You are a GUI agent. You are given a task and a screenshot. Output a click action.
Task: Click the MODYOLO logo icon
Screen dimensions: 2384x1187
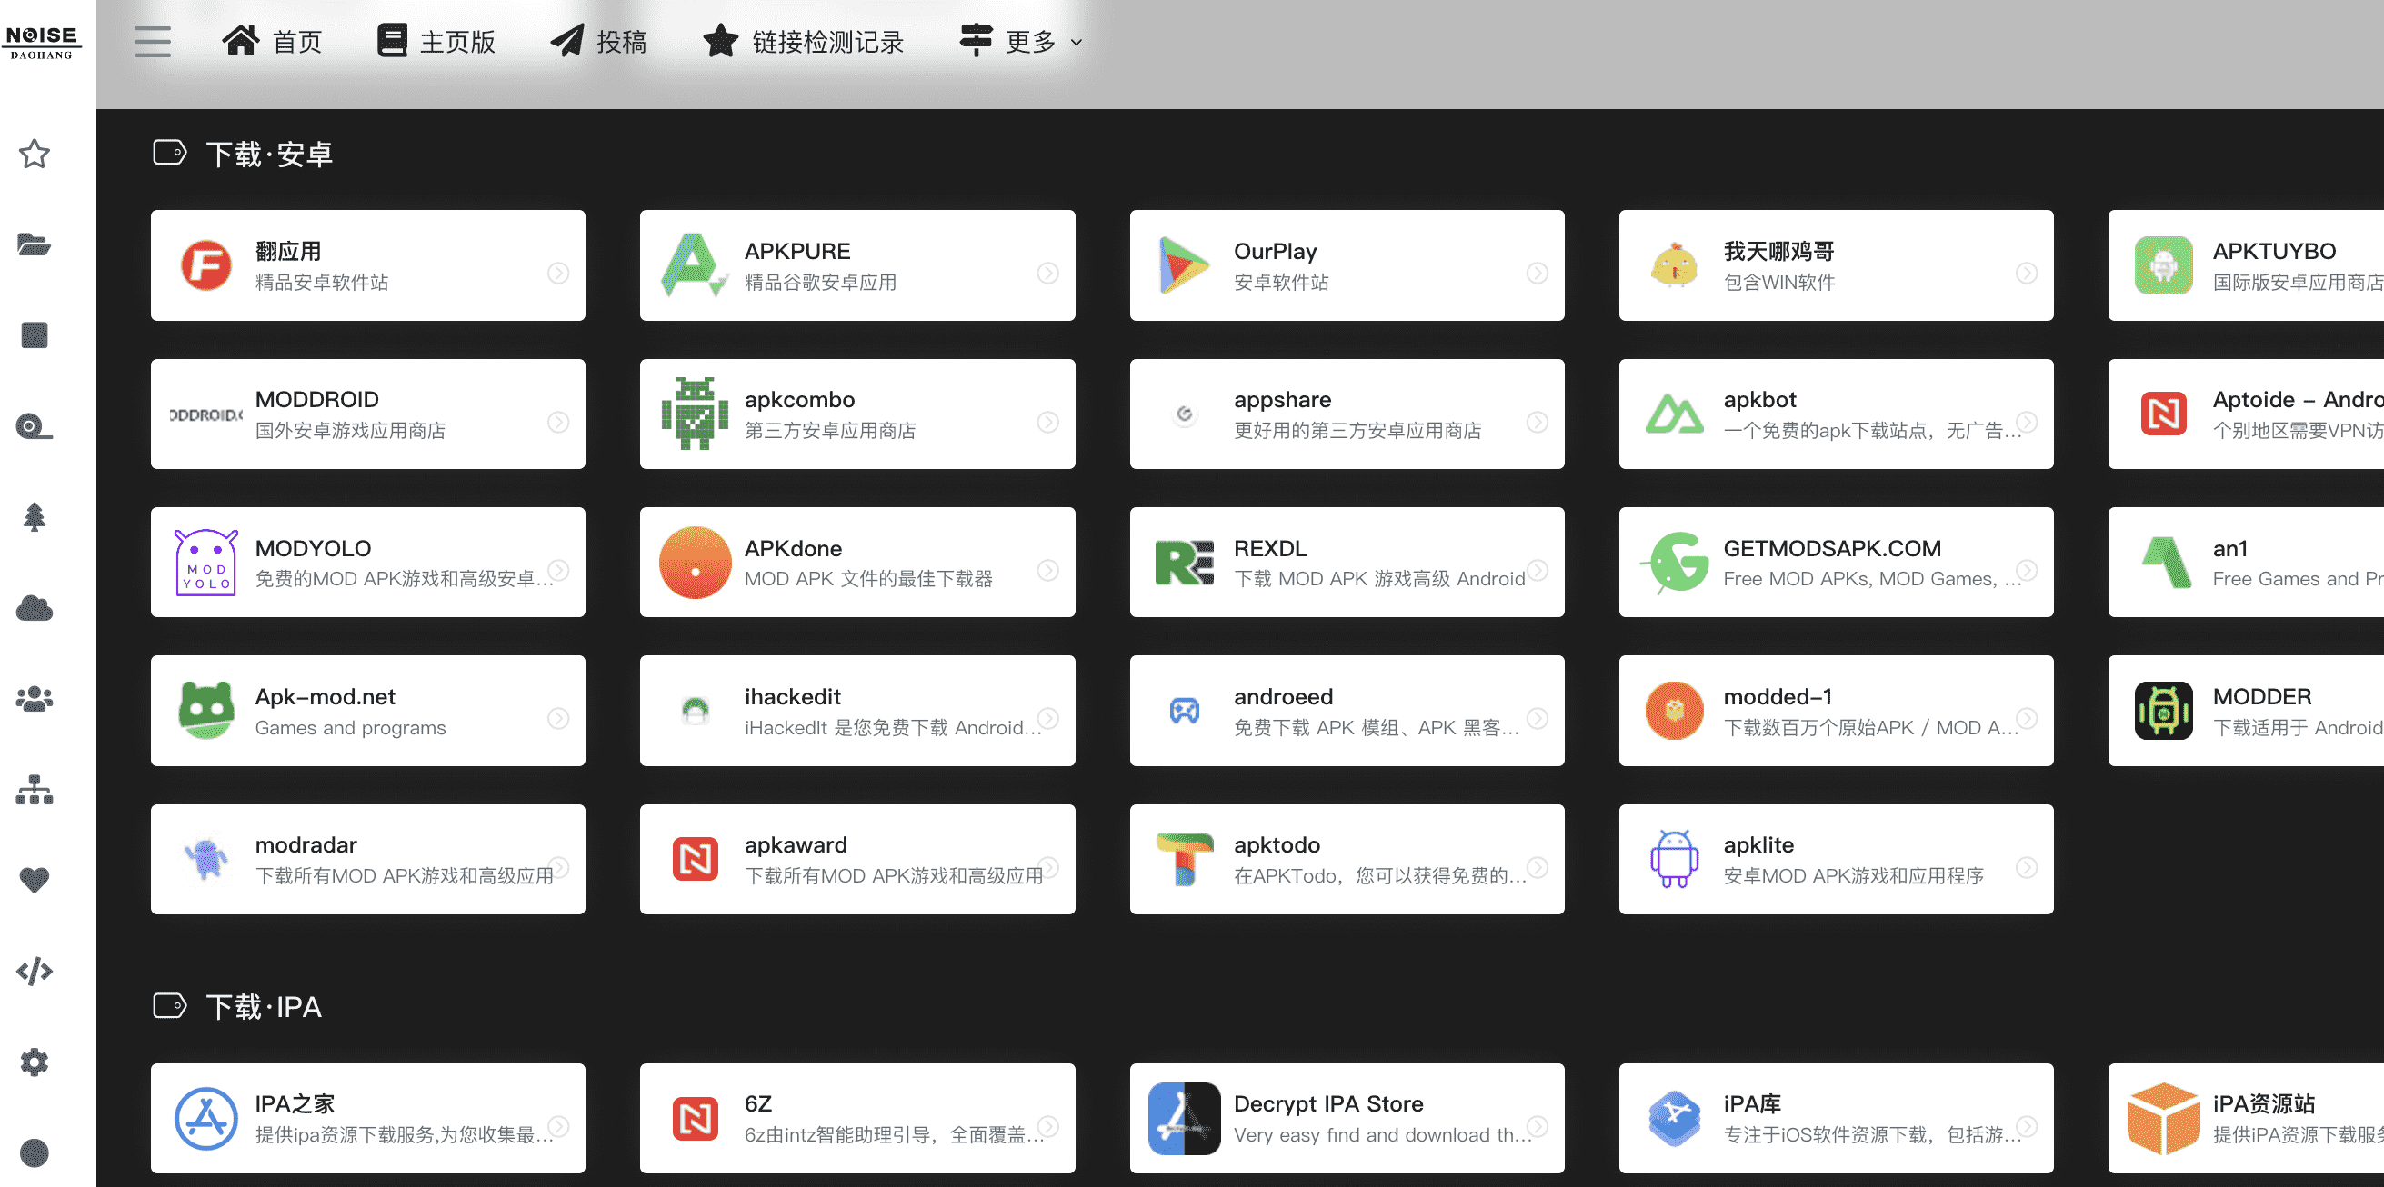point(205,563)
